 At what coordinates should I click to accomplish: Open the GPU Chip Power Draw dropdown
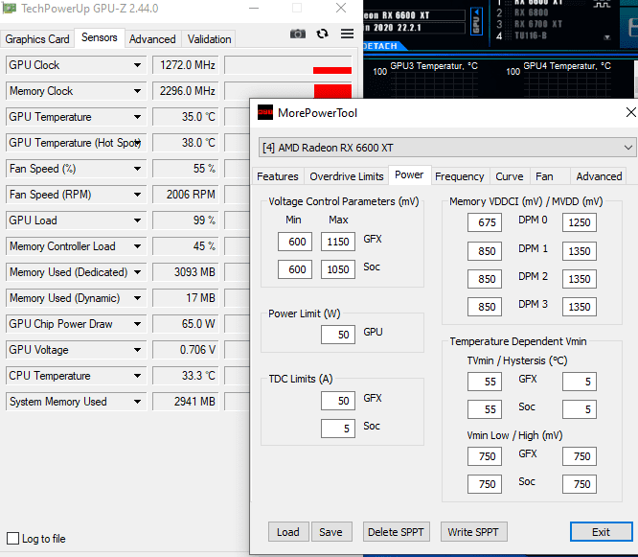[138, 324]
